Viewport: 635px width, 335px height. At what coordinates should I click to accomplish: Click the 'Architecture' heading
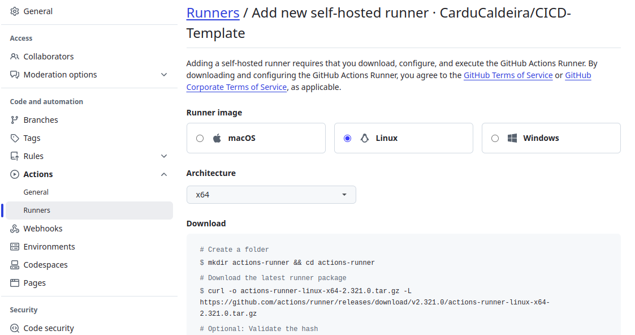coord(211,173)
